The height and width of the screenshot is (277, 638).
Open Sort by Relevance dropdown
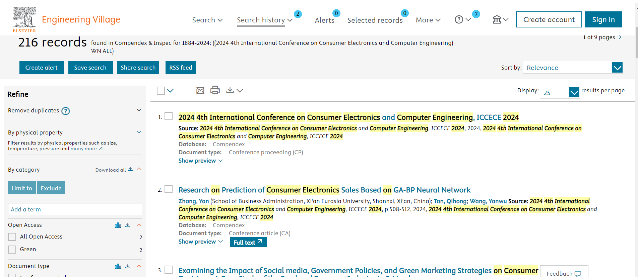[573, 68]
